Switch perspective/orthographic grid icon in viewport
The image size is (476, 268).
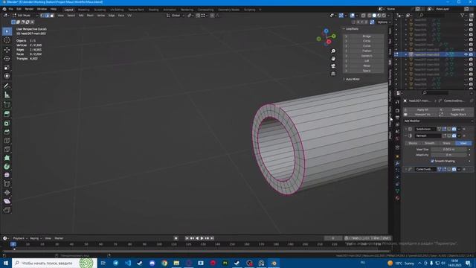pyautogui.click(x=333, y=74)
